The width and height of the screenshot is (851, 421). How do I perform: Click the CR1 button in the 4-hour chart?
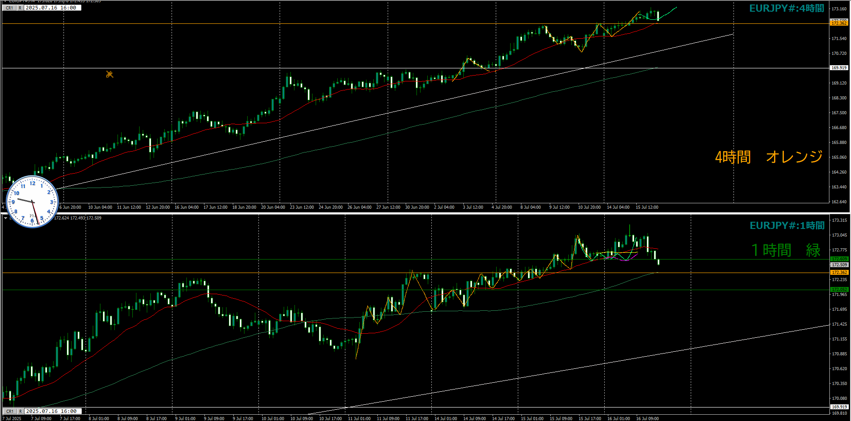tap(9, 8)
